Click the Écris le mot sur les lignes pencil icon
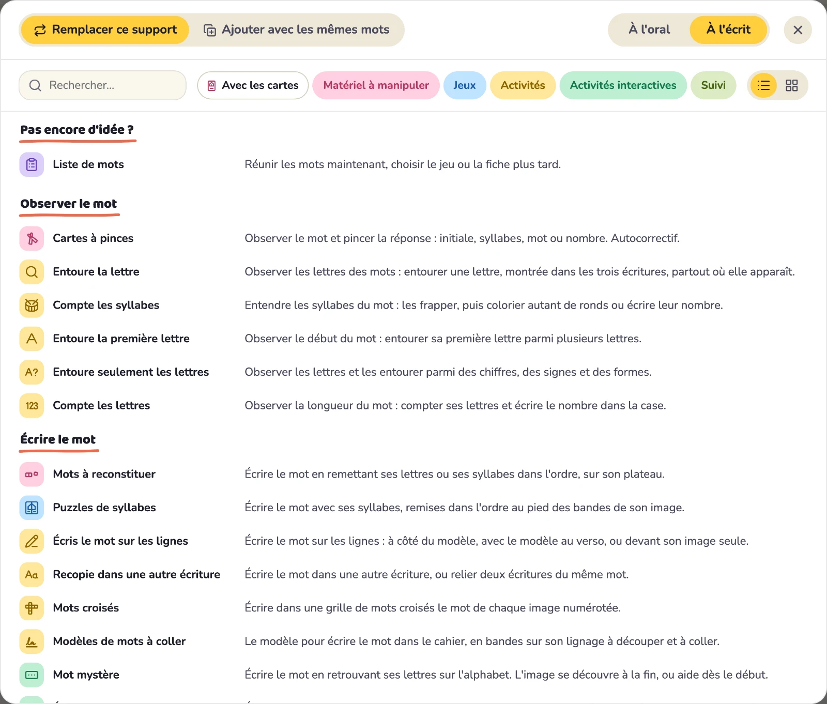This screenshot has height=704, width=827. point(32,541)
